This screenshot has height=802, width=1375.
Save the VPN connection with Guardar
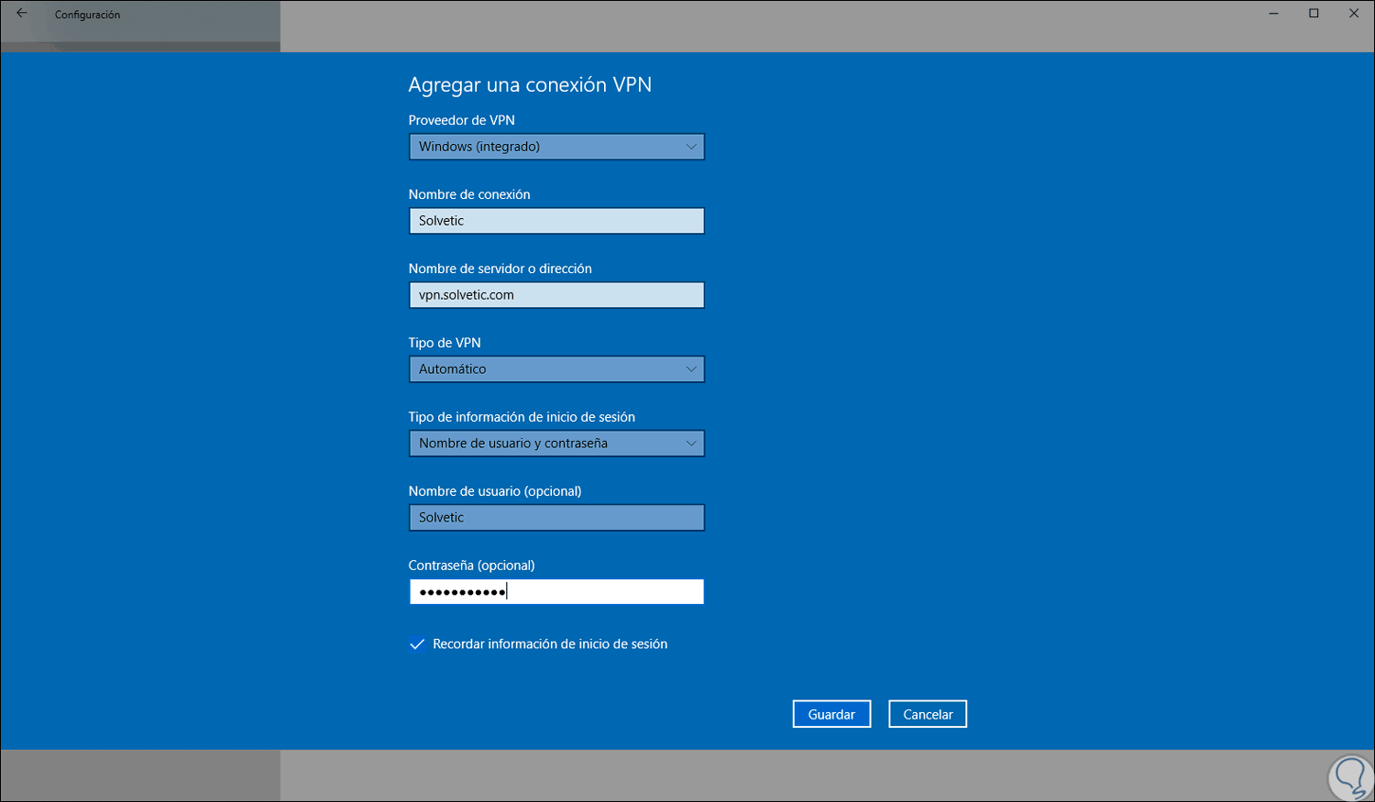(x=831, y=714)
